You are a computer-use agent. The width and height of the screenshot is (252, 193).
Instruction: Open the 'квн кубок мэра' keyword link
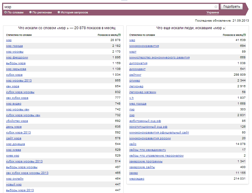click(17, 98)
